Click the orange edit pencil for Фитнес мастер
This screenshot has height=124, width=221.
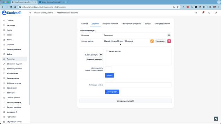pyautogui.click(x=152, y=41)
